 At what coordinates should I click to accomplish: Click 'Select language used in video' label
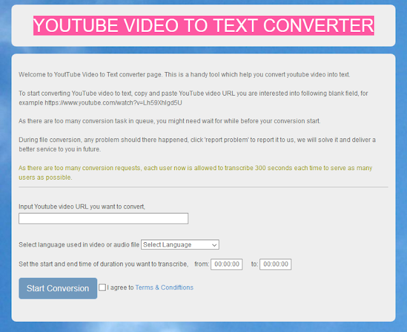point(79,245)
